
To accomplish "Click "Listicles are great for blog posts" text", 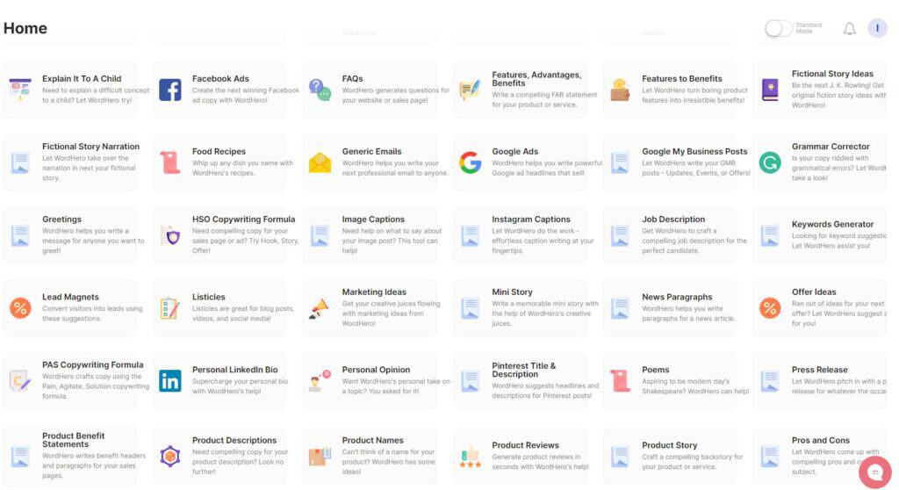I will (243, 313).
